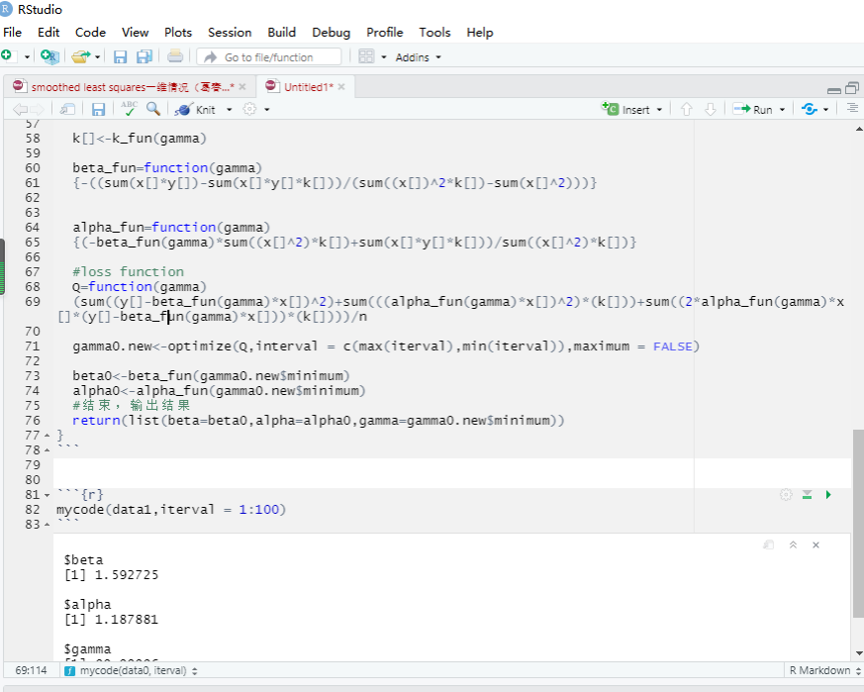The image size is (864, 692).
Task: Open the Help menu
Action: 480,33
